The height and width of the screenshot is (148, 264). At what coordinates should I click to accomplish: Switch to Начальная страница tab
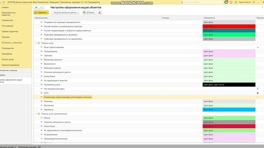(x=16, y=70)
